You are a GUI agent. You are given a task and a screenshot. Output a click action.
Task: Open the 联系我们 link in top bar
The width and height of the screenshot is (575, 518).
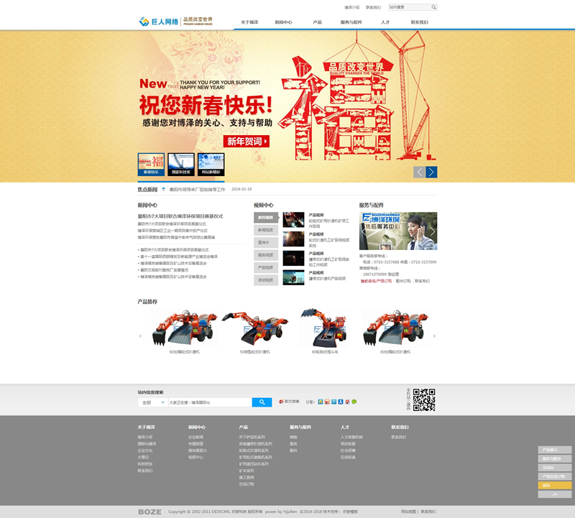pos(373,7)
